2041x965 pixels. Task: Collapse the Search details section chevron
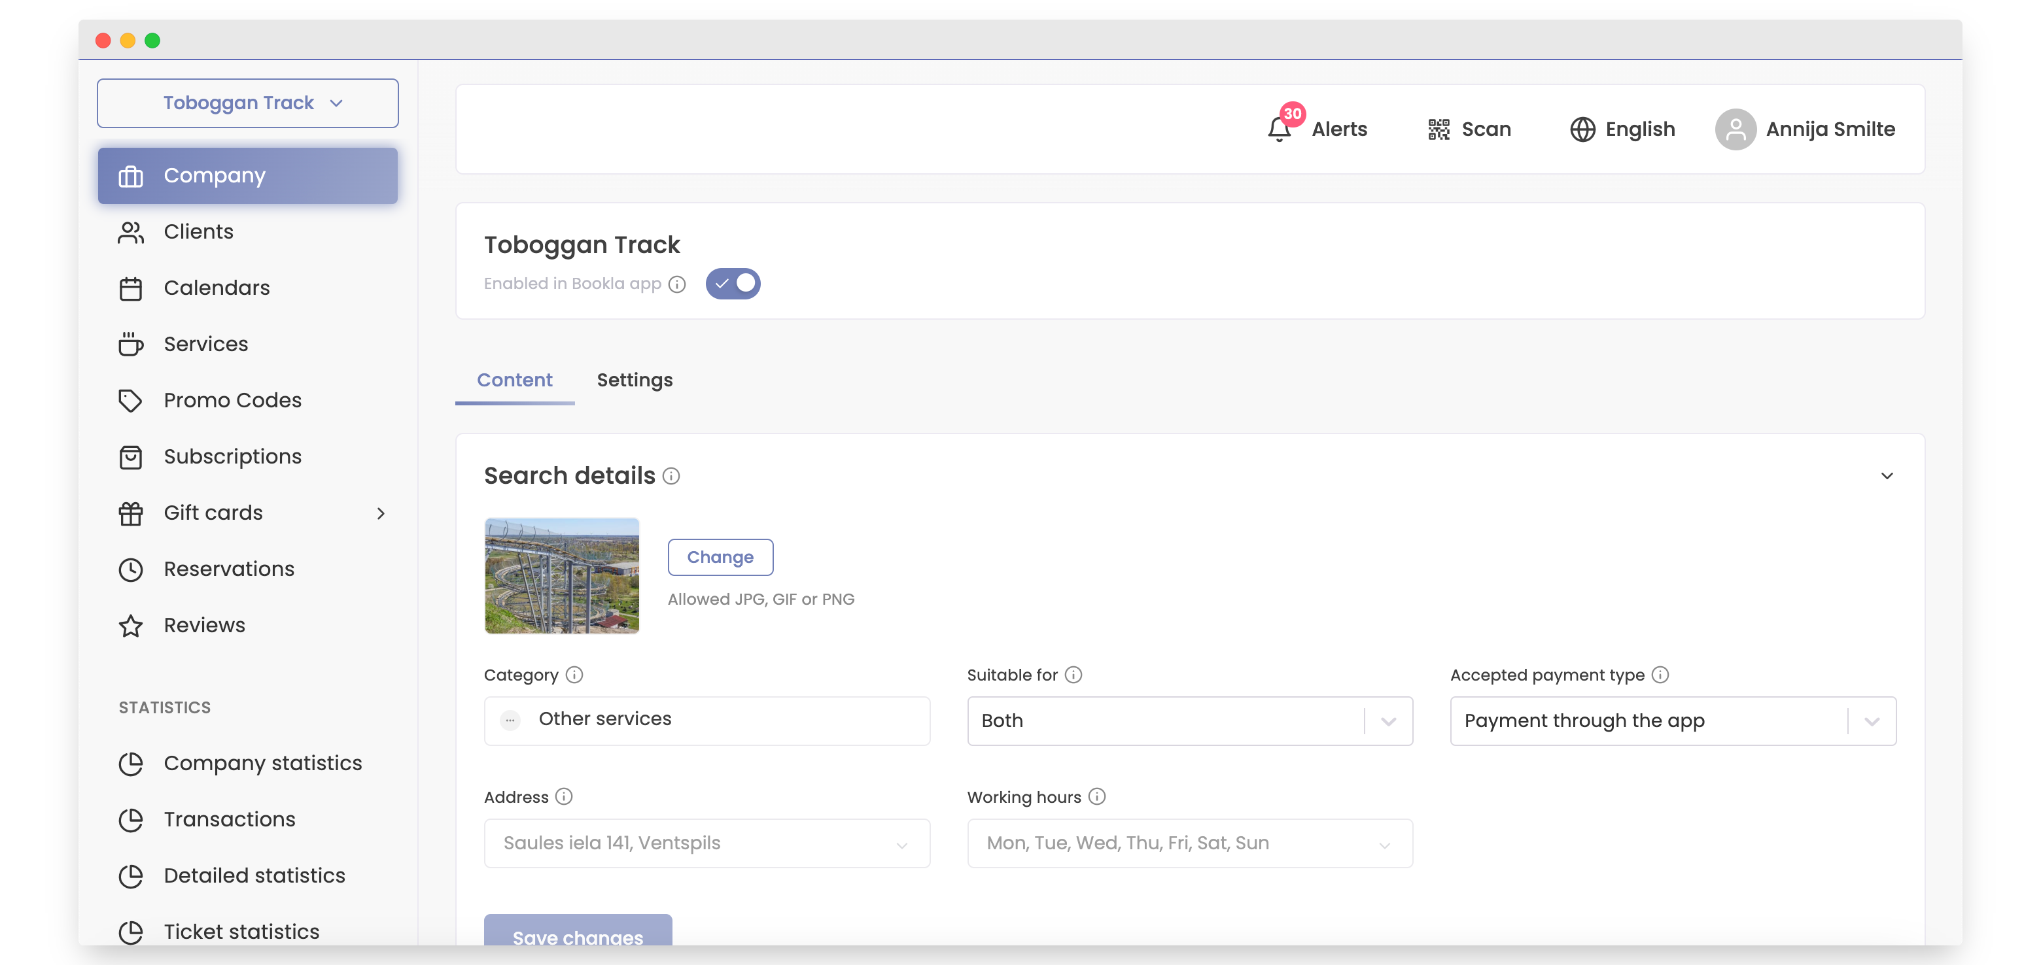pos(1887,476)
